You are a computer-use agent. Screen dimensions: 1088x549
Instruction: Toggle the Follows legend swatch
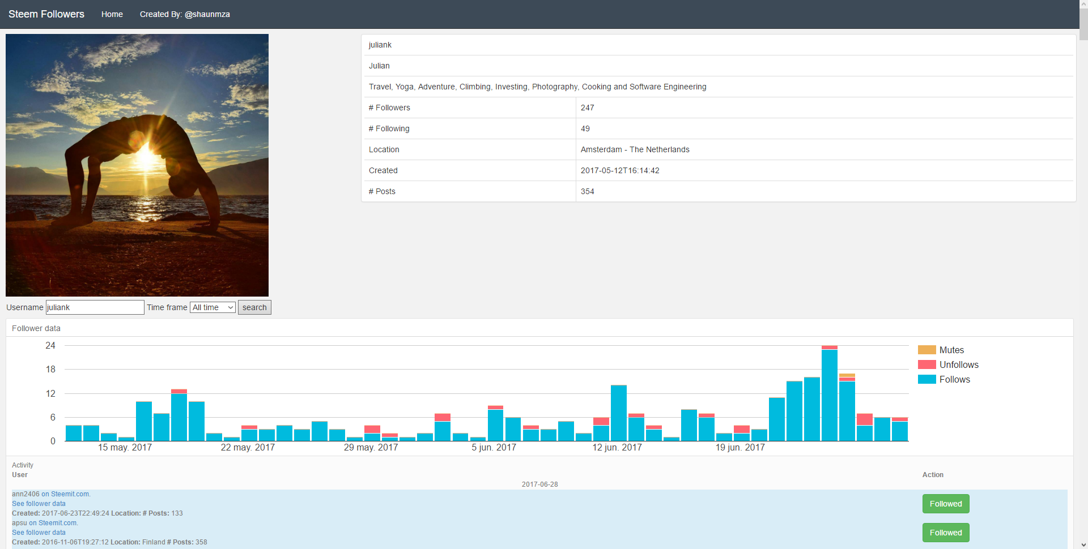coord(926,379)
